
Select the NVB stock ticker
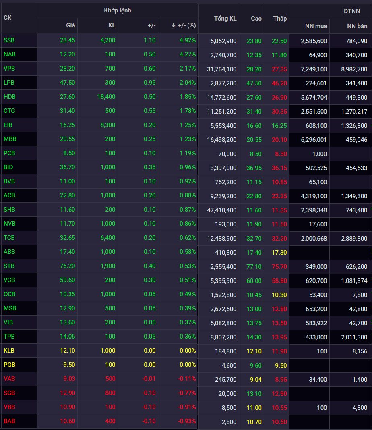click(x=10, y=224)
